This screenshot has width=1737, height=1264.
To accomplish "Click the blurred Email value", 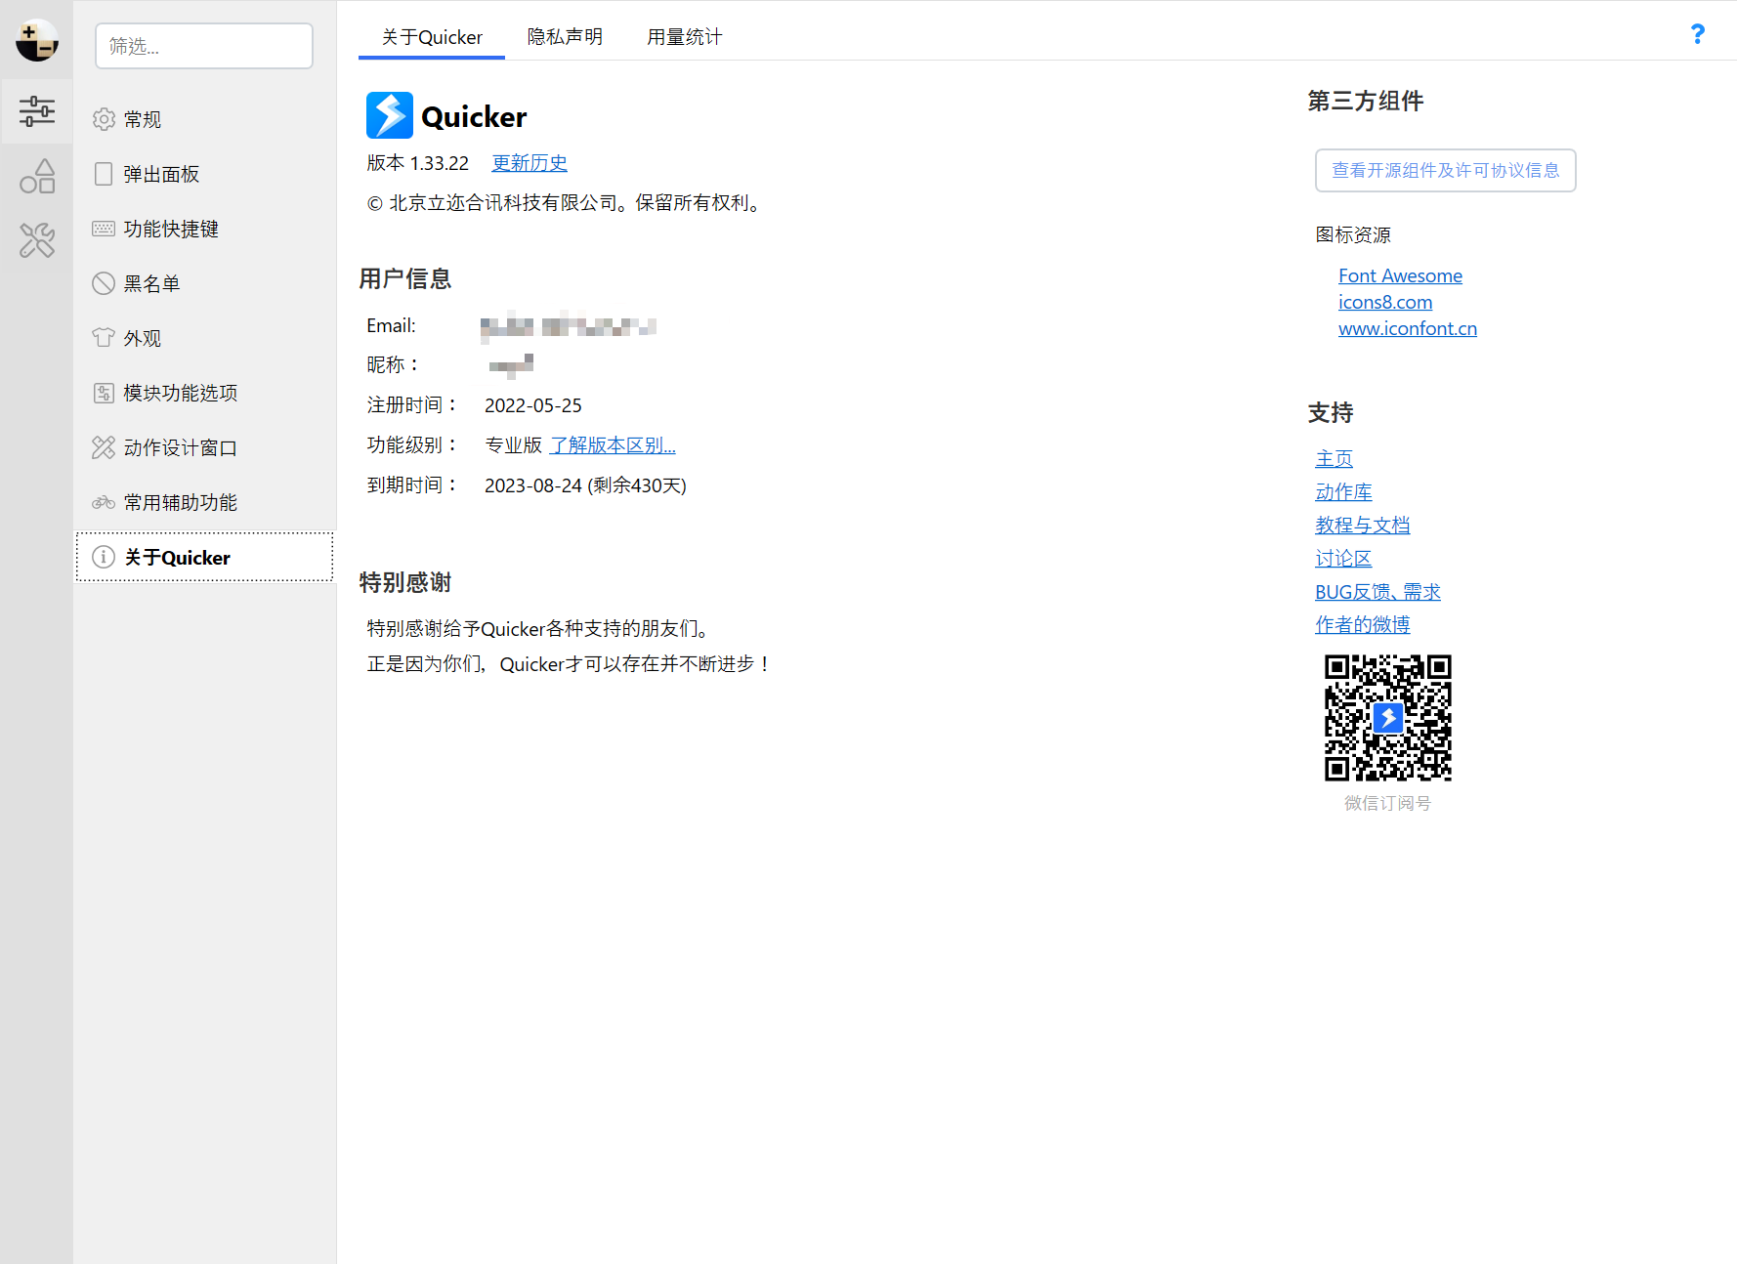I will pos(568,326).
